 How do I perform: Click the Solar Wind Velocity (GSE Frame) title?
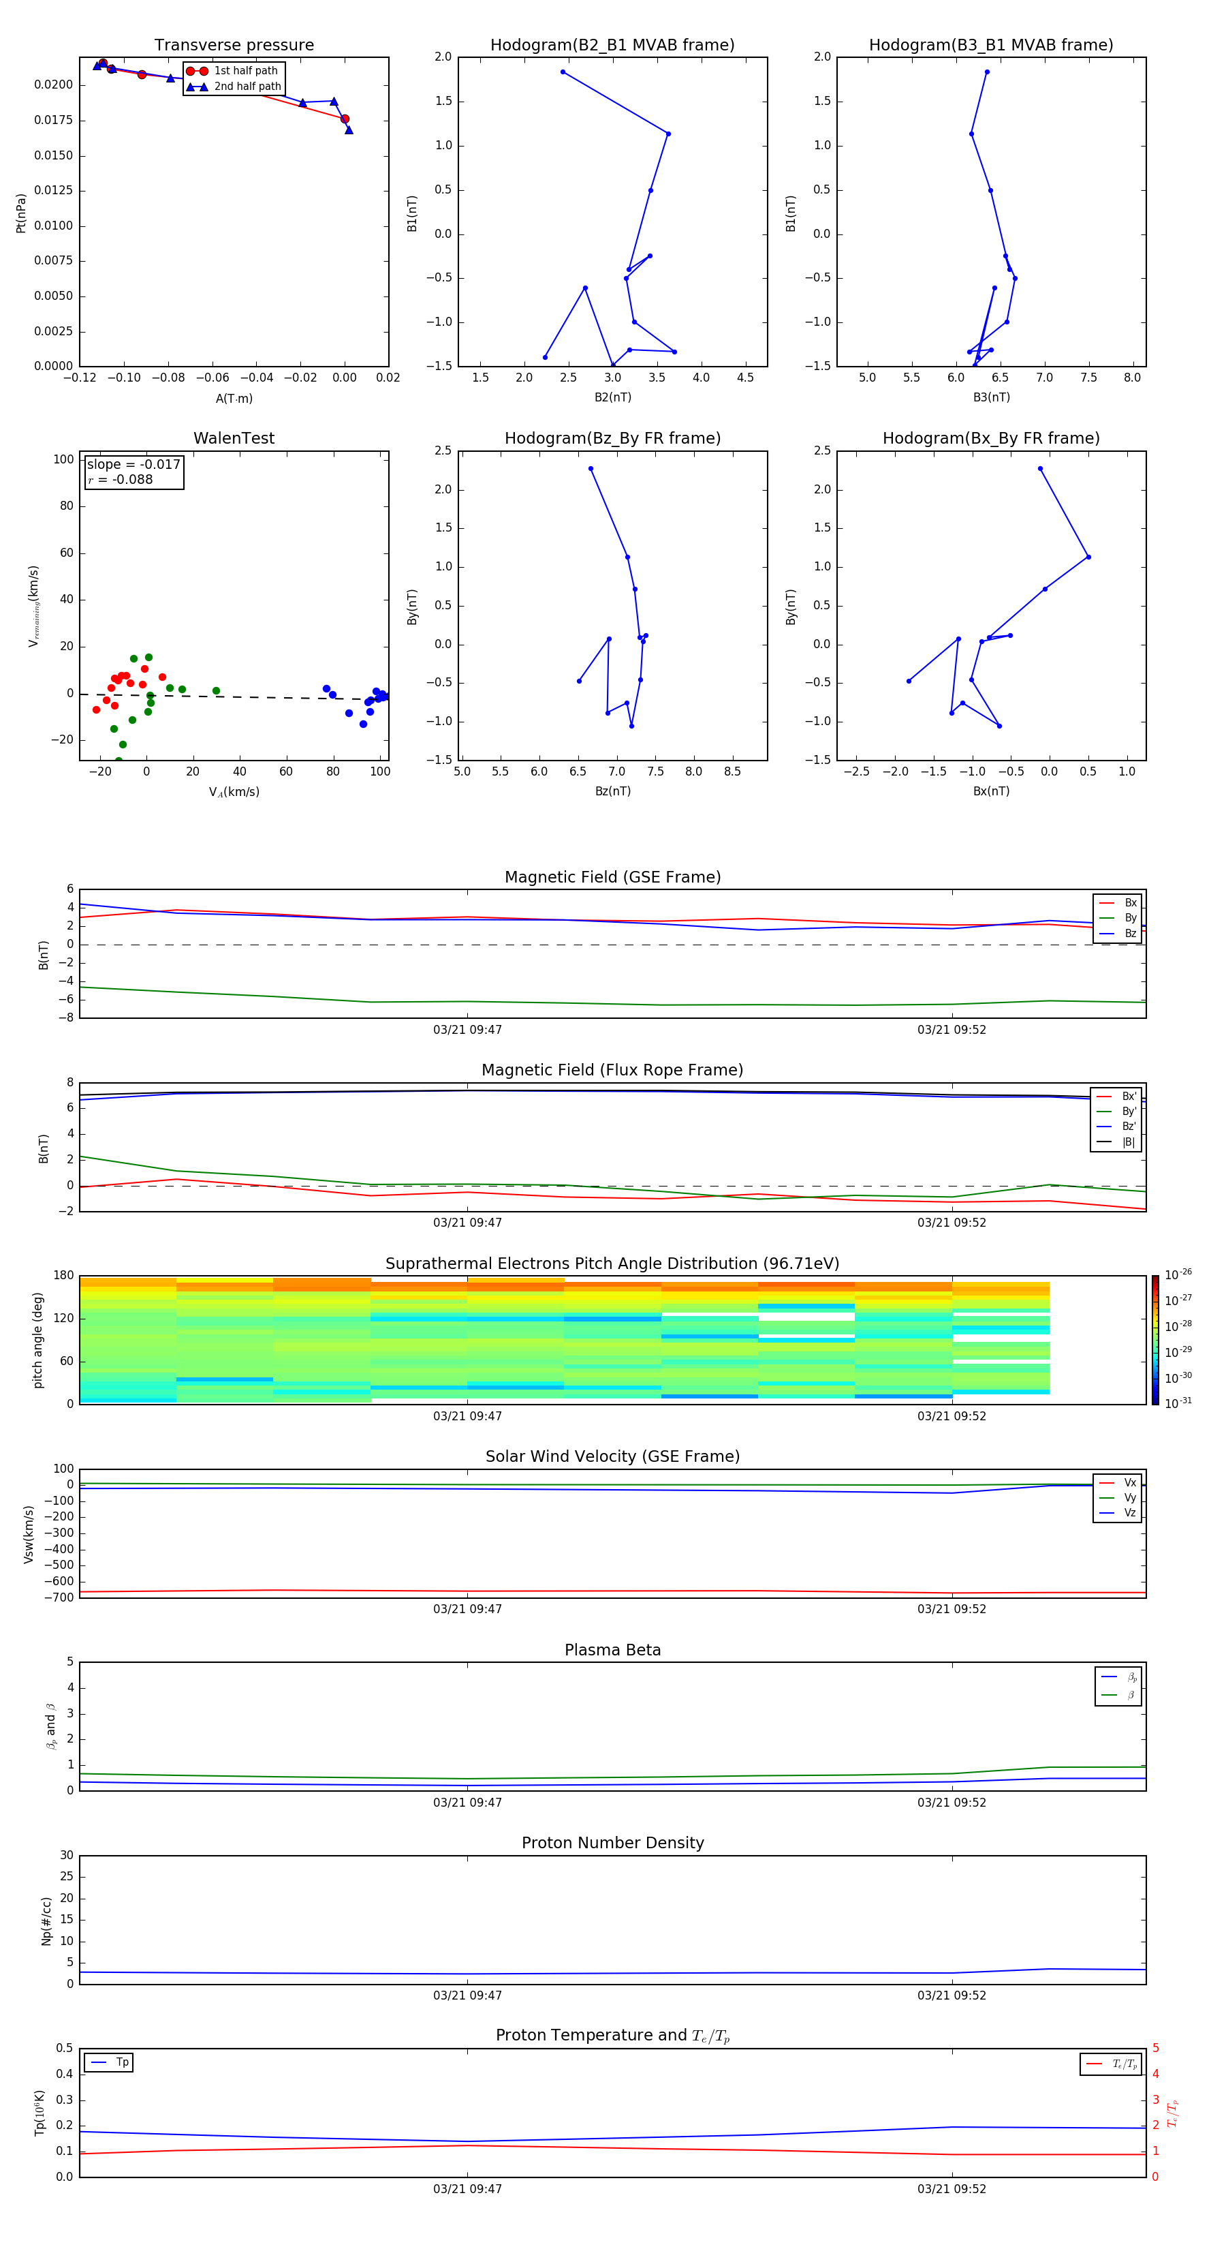612,1456
